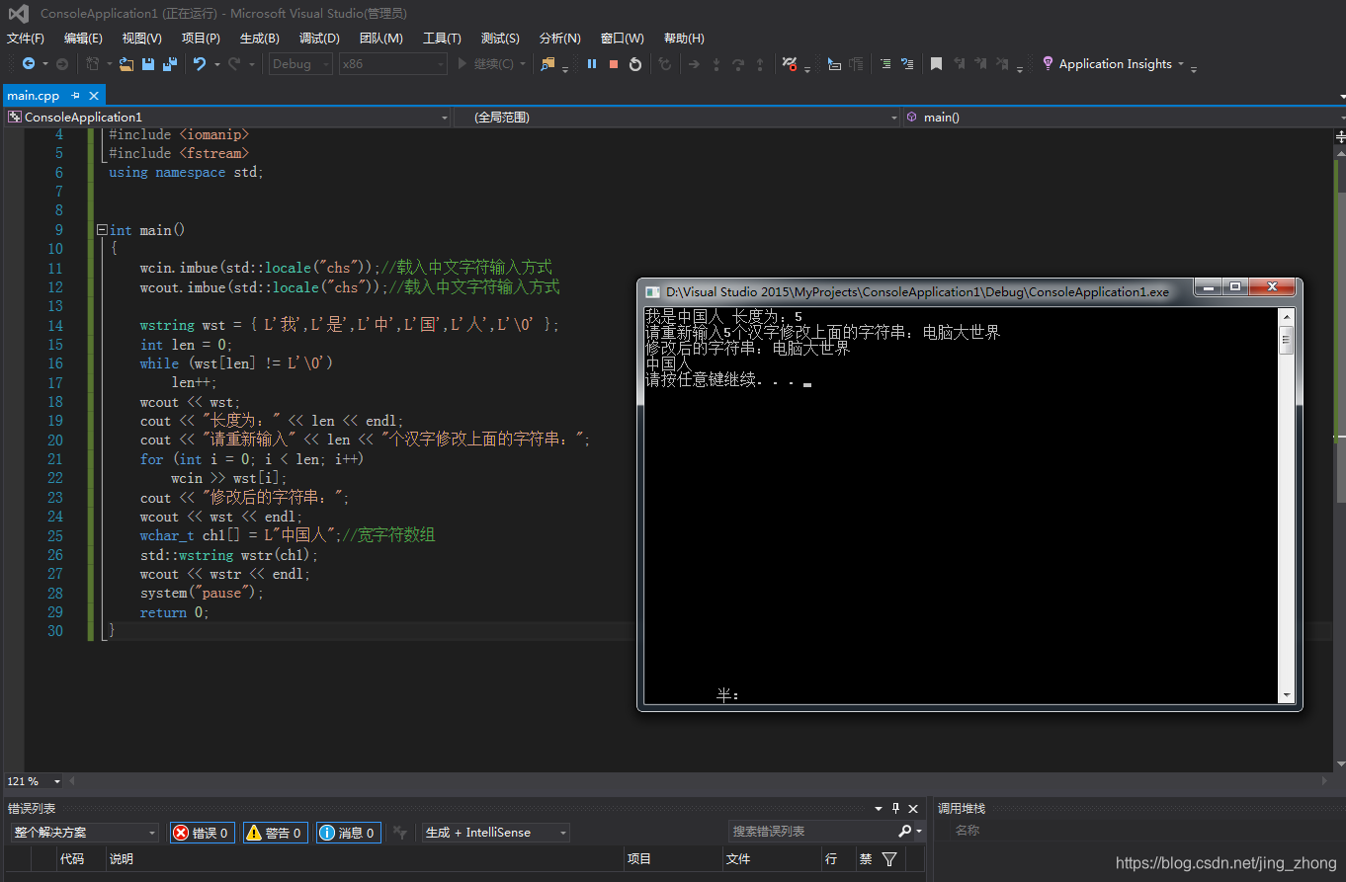
Task: Save all open files
Action: [169, 63]
